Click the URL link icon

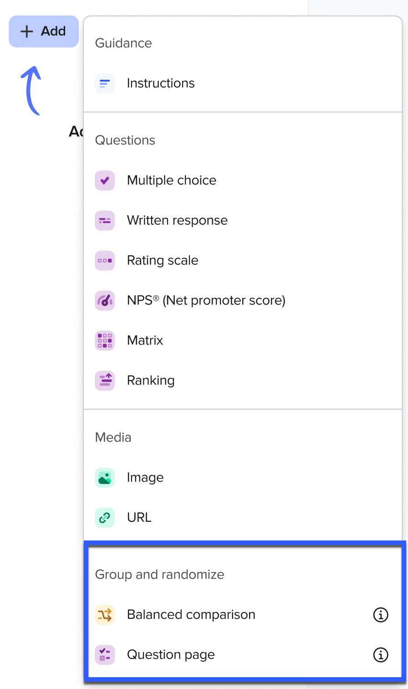click(105, 518)
